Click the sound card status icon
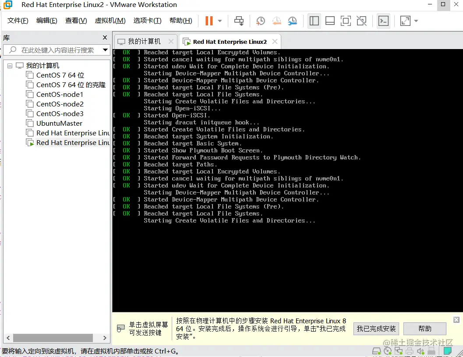Image resolution: width=463 pixels, height=357 pixels. point(421,351)
